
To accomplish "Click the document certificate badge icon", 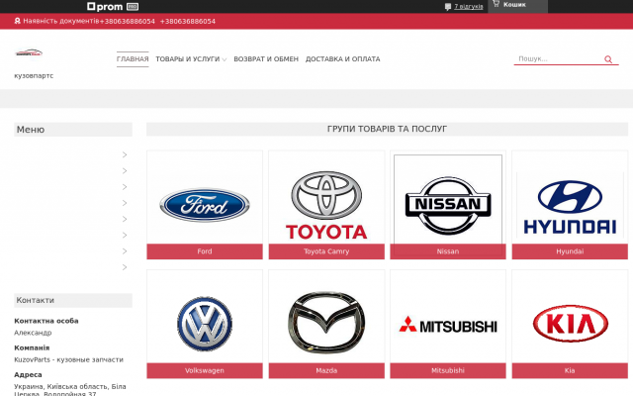I will pyautogui.click(x=18, y=21).
